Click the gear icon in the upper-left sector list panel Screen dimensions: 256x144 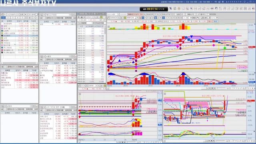(2, 67)
